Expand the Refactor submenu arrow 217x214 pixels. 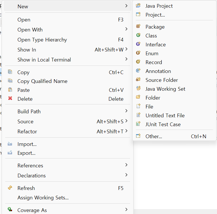[126, 131]
